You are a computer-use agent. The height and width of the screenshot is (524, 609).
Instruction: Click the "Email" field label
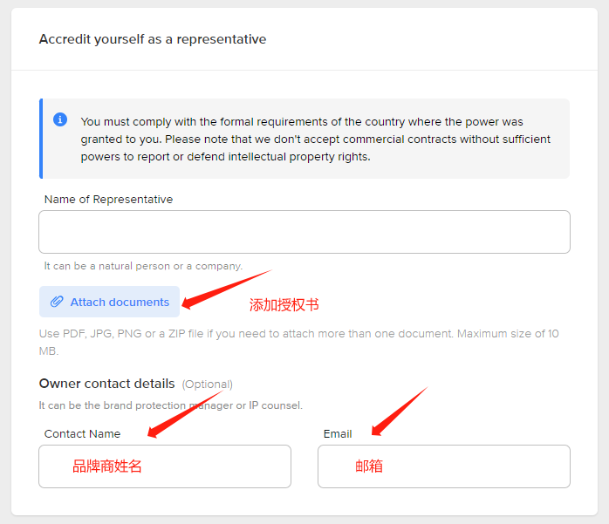click(338, 434)
